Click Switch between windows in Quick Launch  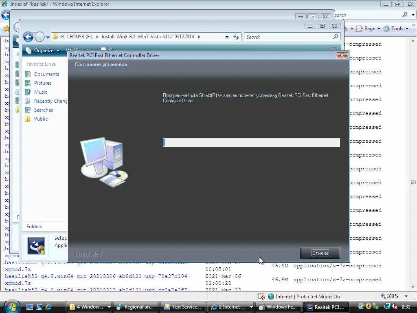tap(39, 307)
